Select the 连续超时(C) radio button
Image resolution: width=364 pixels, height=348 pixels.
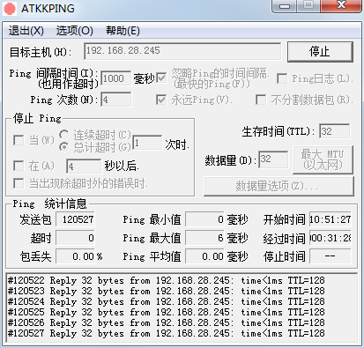click(x=63, y=135)
